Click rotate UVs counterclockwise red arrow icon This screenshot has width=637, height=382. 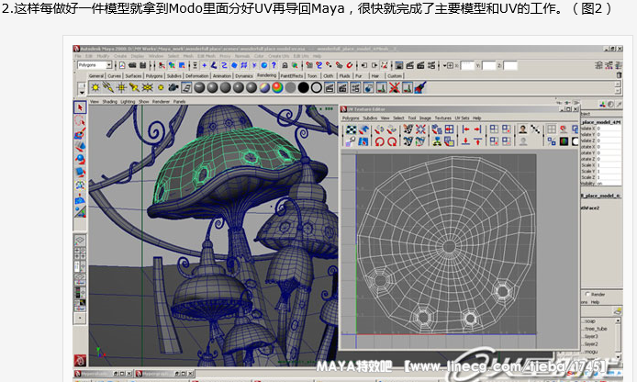pos(379,141)
